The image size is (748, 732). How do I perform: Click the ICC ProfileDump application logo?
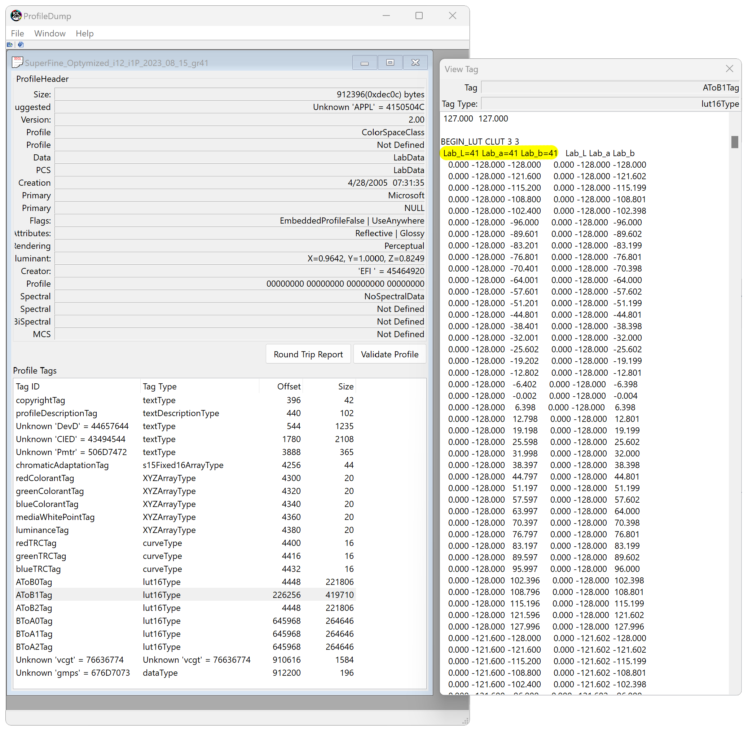point(16,16)
